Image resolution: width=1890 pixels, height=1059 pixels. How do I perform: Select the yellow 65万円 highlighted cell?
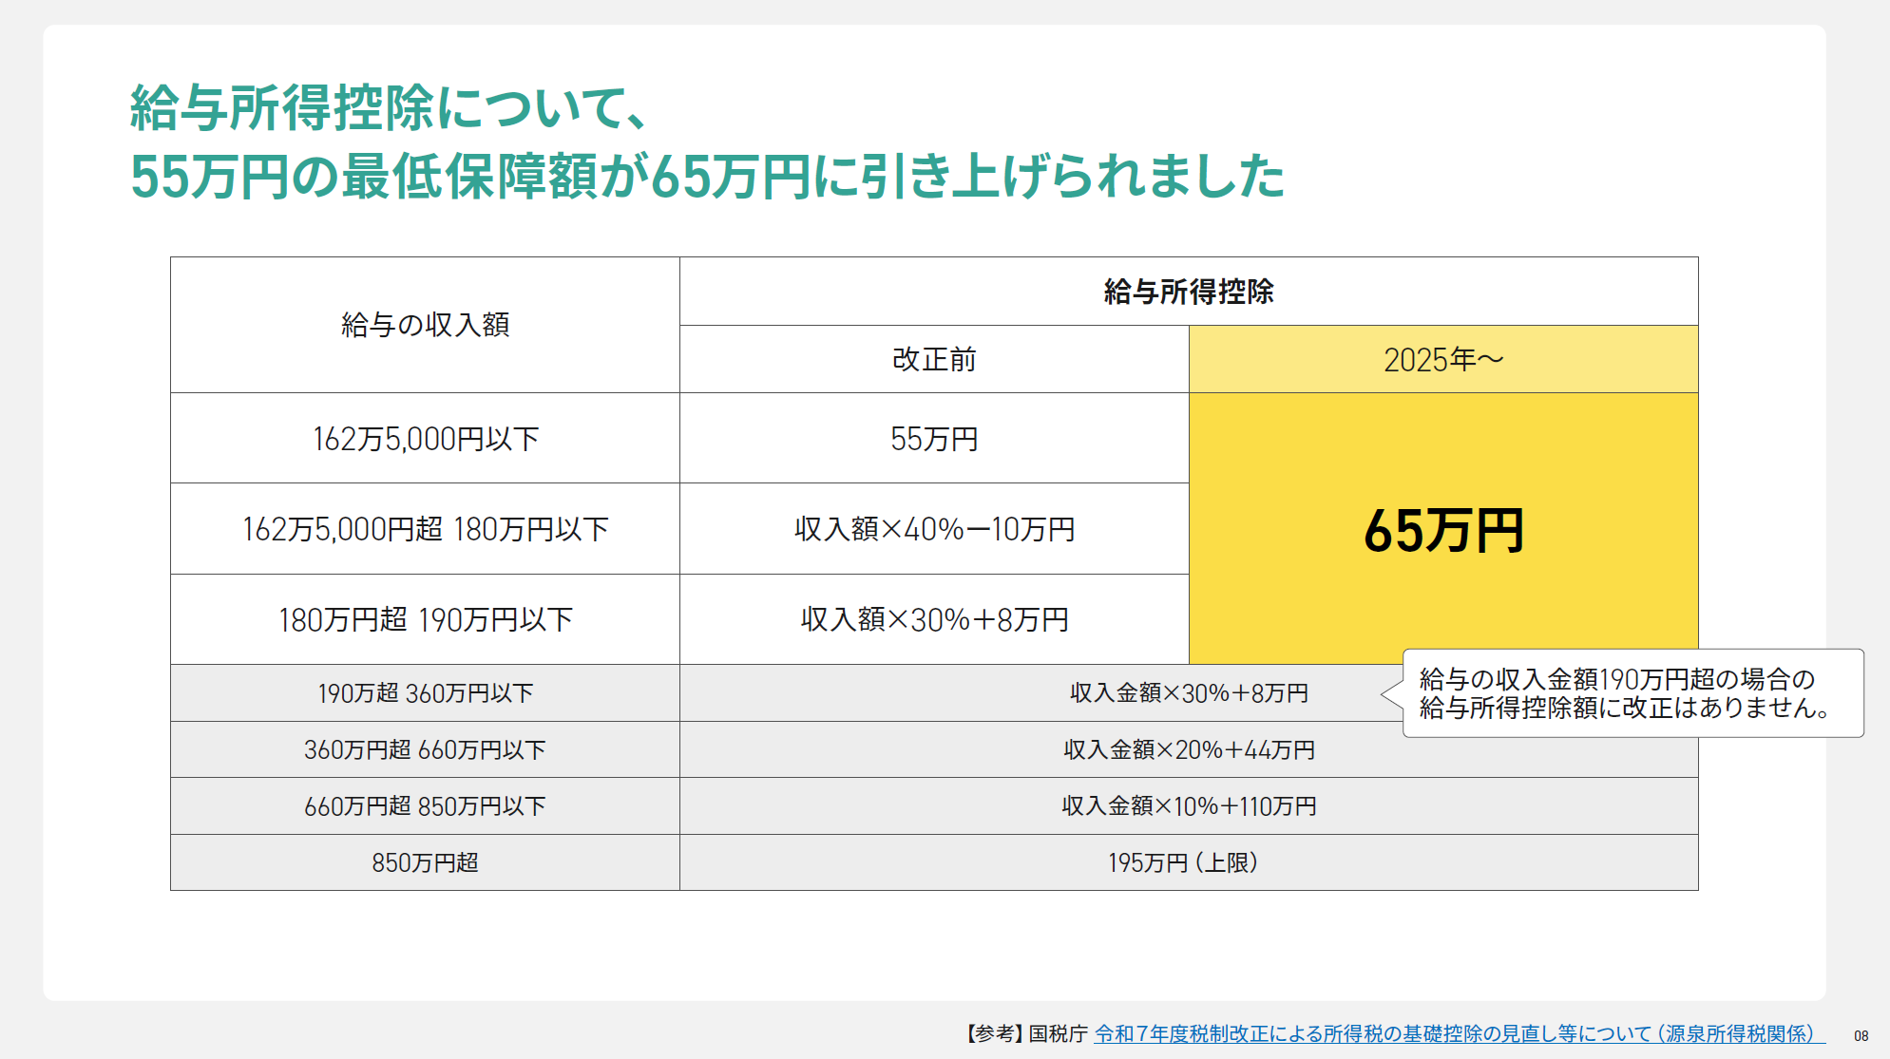(x=1442, y=530)
